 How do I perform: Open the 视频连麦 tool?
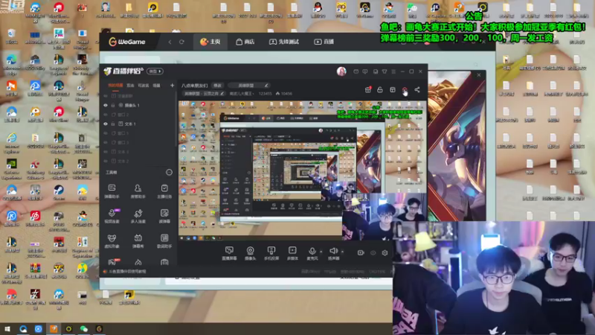point(112,216)
